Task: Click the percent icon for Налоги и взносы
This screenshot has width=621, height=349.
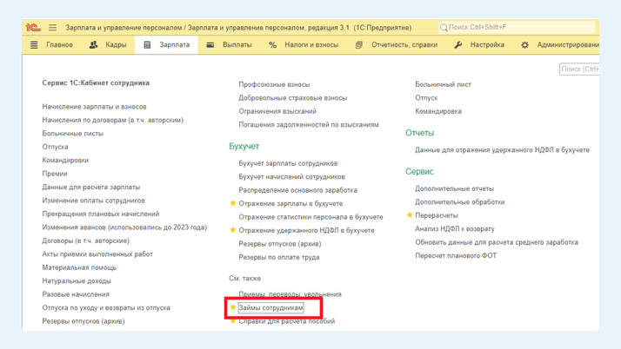Action: coord(272,45)
